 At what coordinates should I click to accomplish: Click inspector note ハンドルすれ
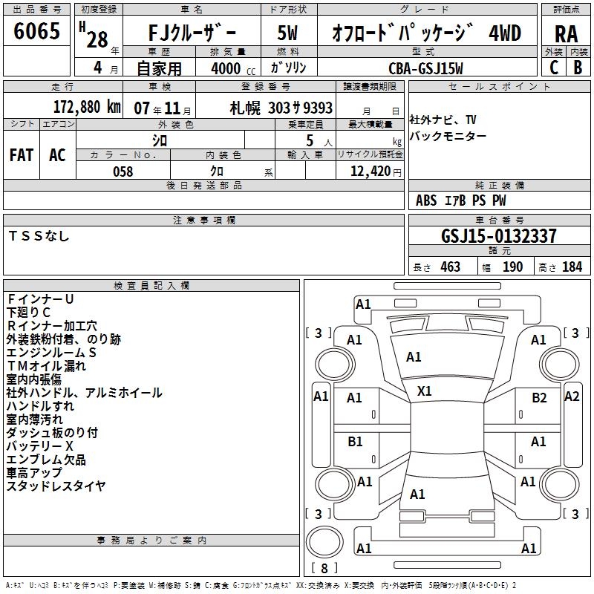click(40, 405)
